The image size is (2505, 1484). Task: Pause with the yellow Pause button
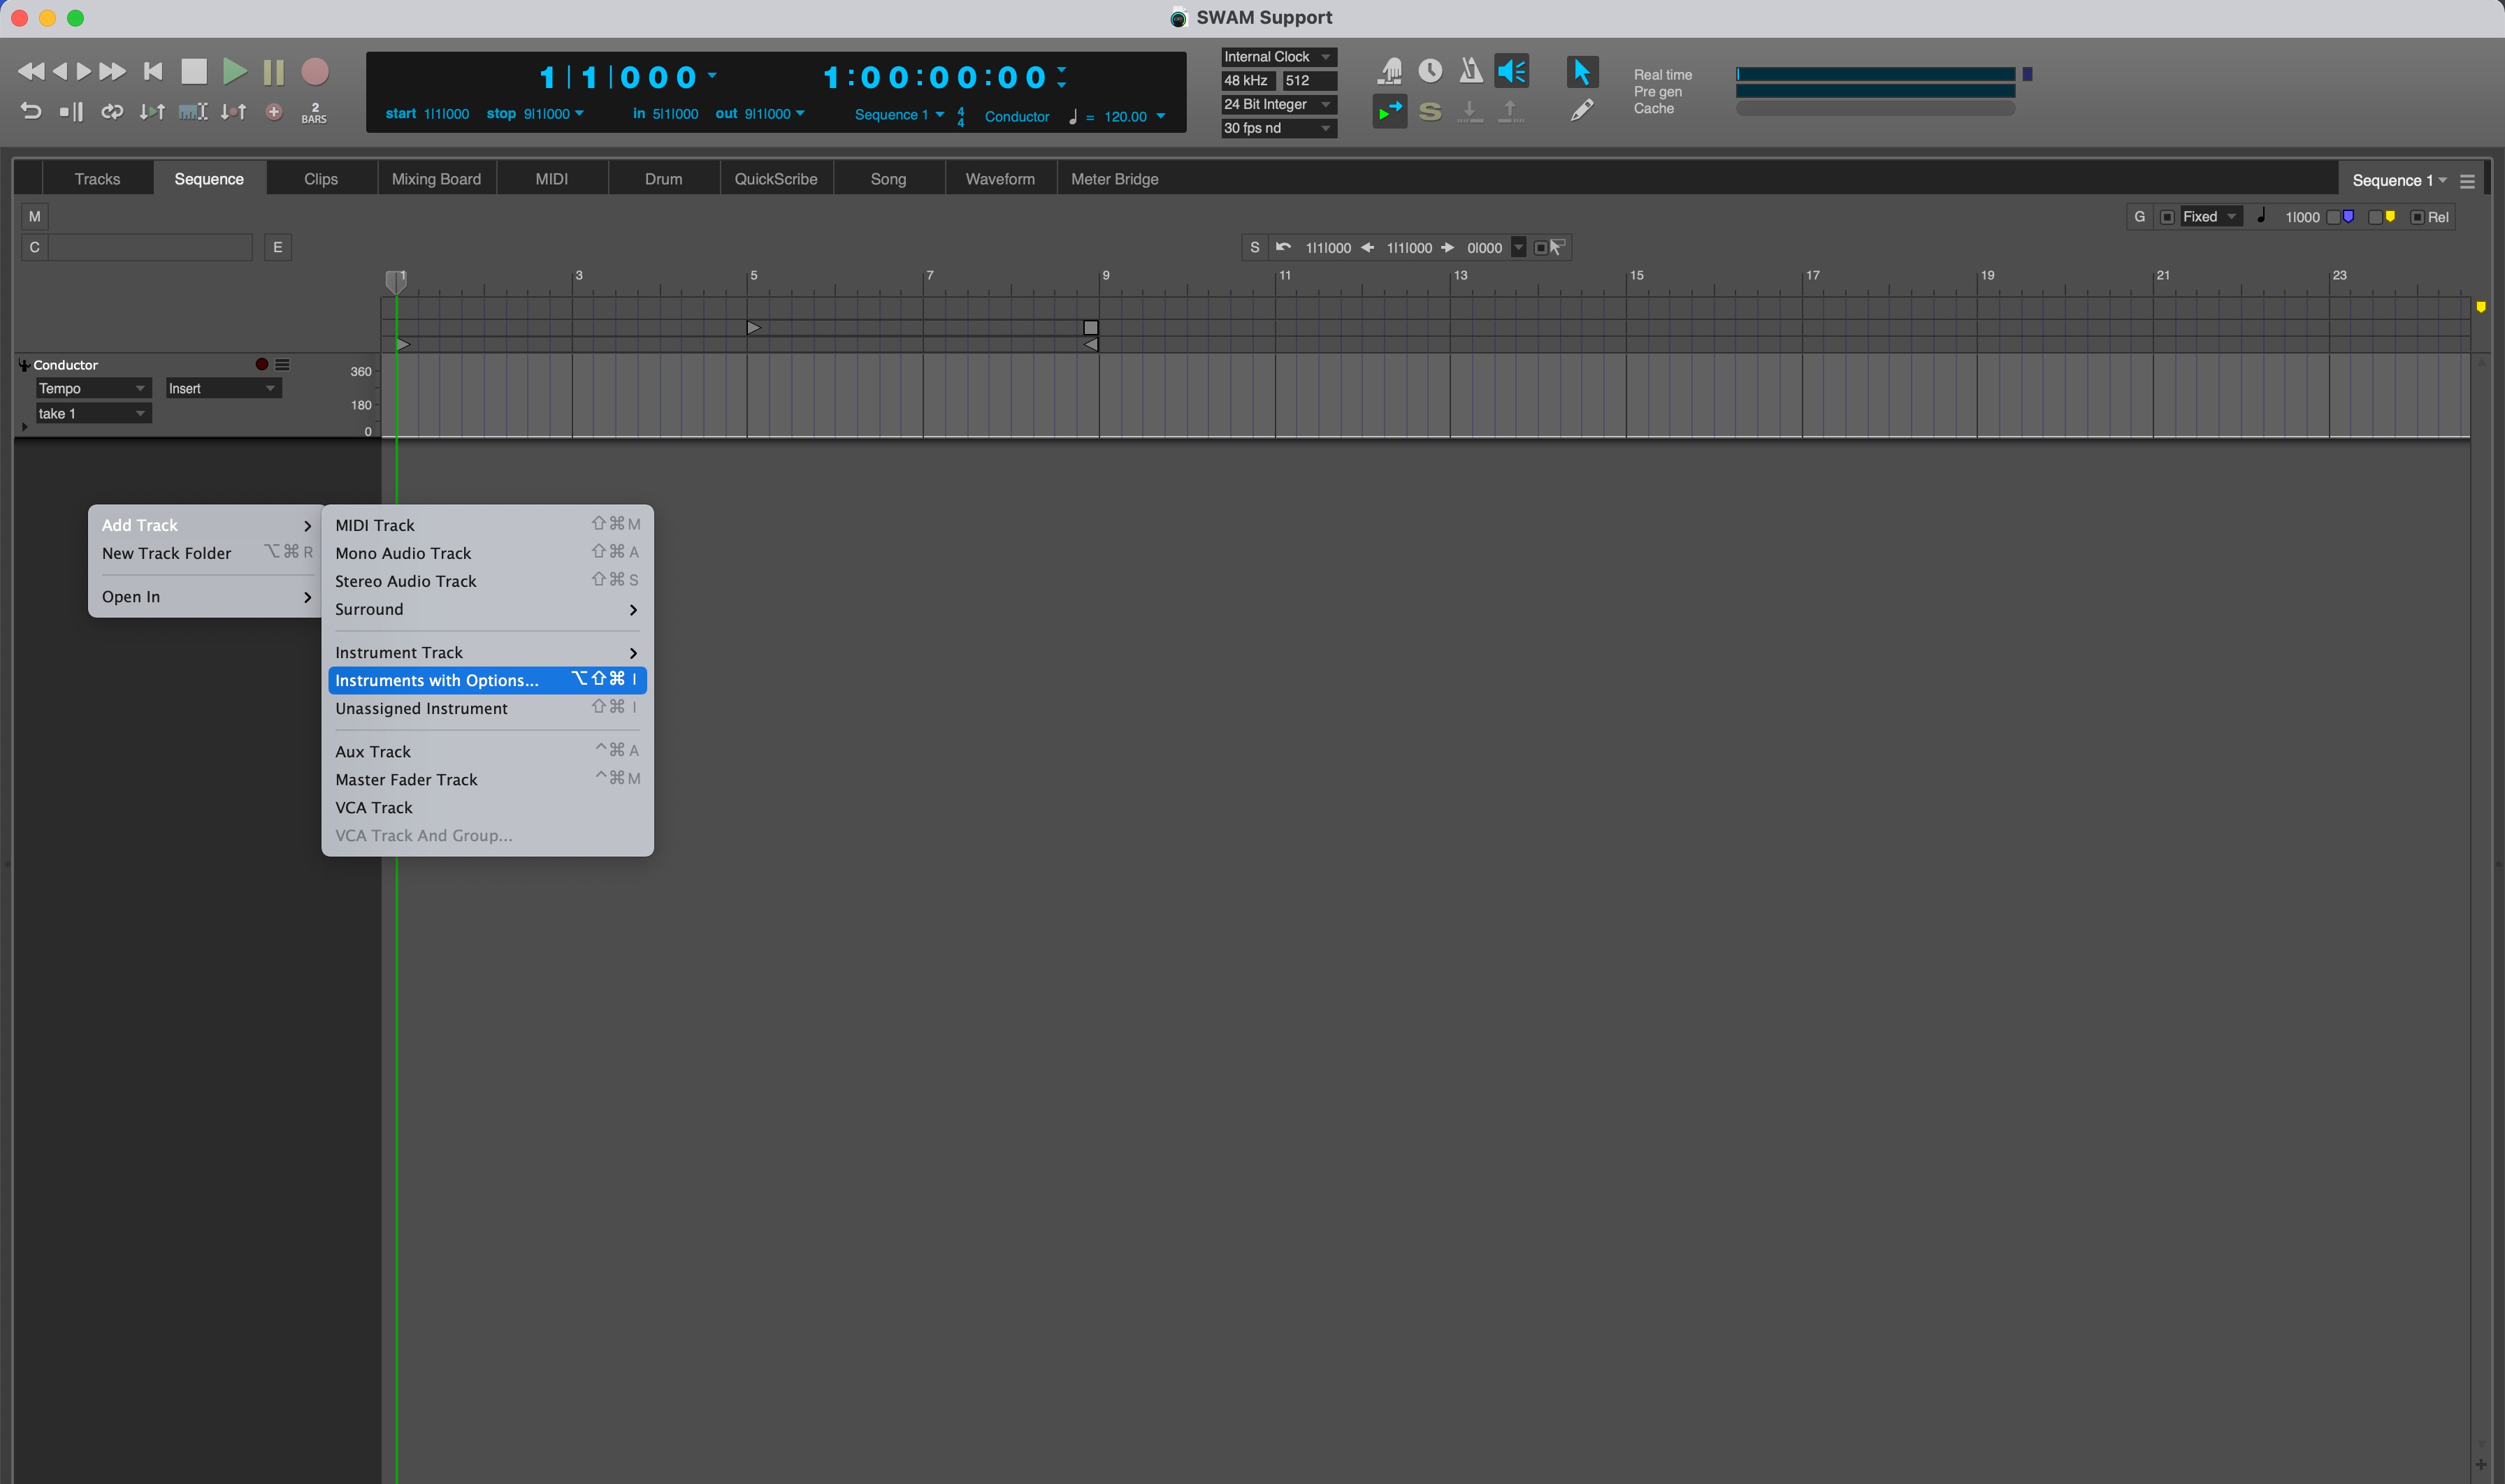point(273,71)
